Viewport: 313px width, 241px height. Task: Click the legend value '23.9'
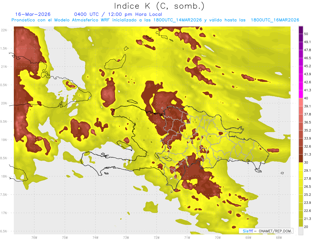(307, 203)
